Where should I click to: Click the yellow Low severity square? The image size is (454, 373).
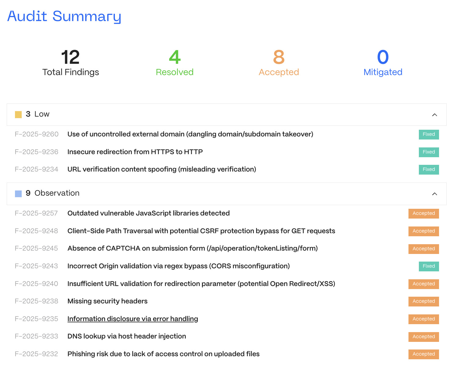pyautogui.click(x=18, y=114)
